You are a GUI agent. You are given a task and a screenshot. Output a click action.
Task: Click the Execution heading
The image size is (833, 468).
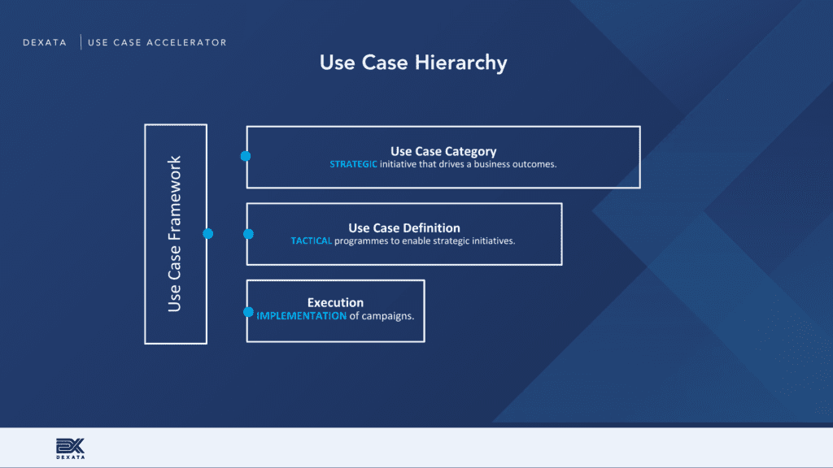[x=335, y=302]
